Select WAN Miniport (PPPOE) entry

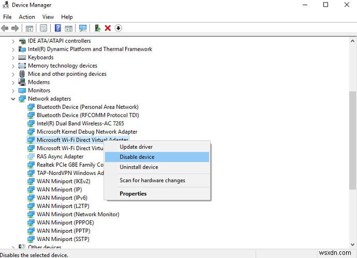[x=65, y=222]
